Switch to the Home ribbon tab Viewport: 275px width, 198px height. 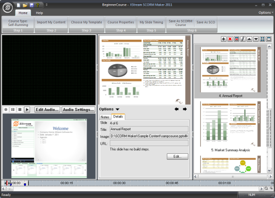click(x=23, y=13)
